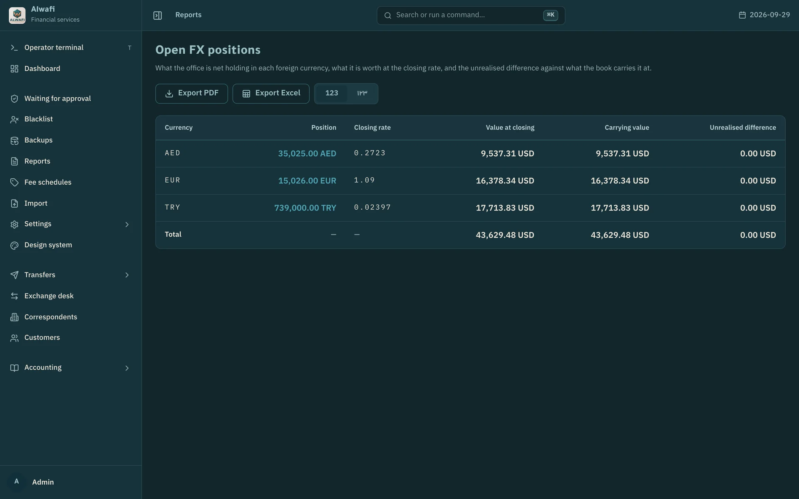Click the Alwafi logo icon

click(x=17, y=15)
